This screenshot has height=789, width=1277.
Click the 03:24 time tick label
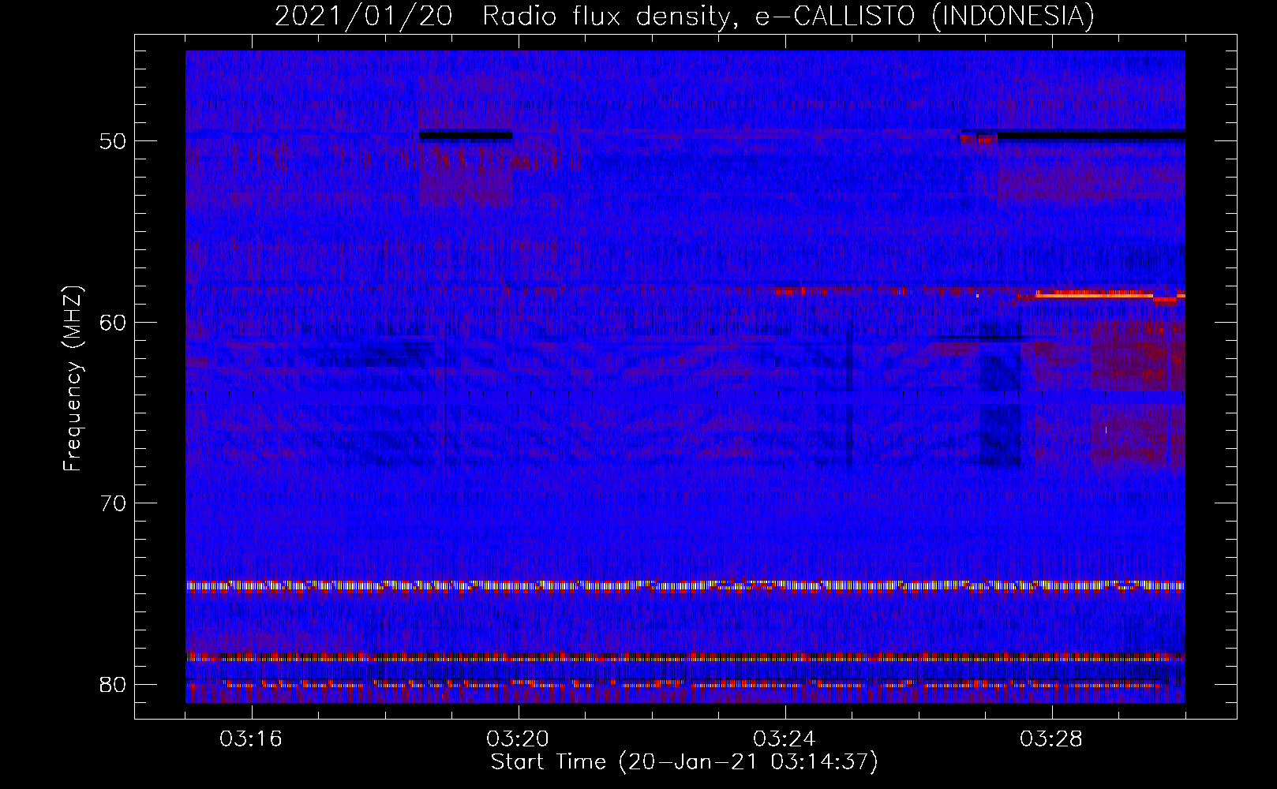tap(785, 739)
